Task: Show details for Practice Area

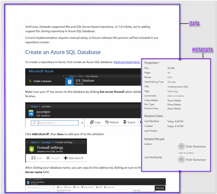Action: [174, 109]
